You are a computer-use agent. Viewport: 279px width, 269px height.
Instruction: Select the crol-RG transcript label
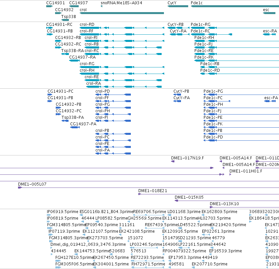[87, 64]
